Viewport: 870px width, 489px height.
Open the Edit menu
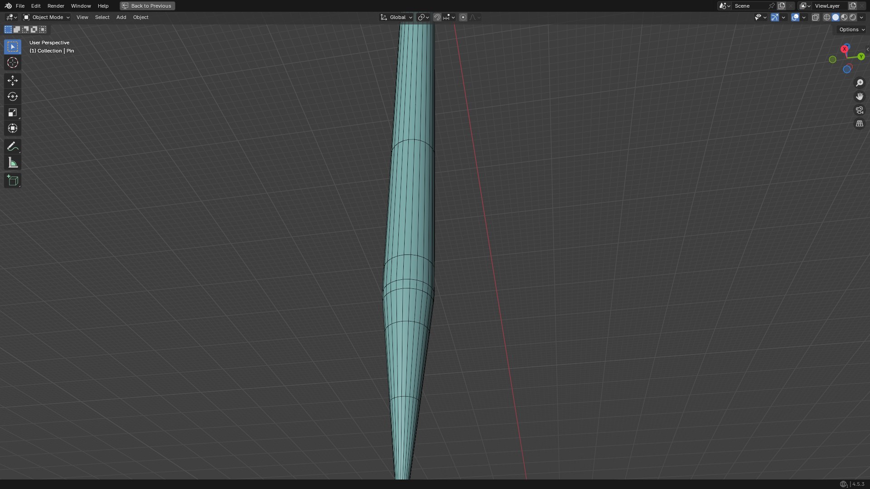tap(36, 6)
